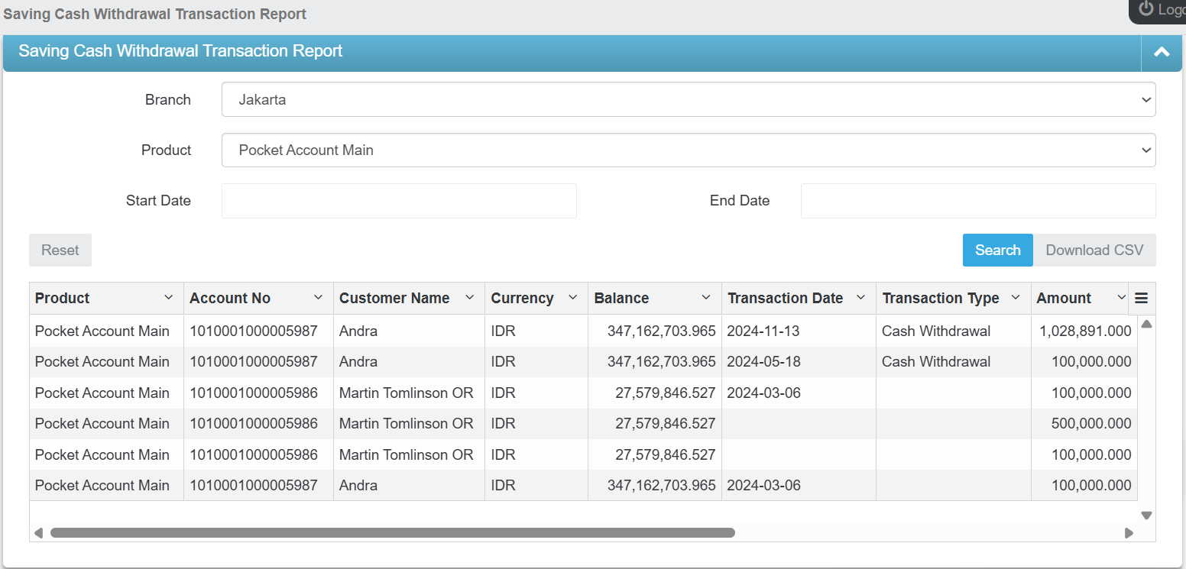Sort by the Balance column header
The image size is (1186, 569).
point(621,299)
